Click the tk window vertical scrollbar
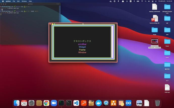 112,42
